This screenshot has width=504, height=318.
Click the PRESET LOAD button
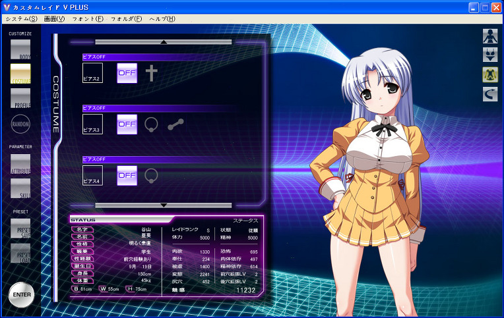coord(20,254)
